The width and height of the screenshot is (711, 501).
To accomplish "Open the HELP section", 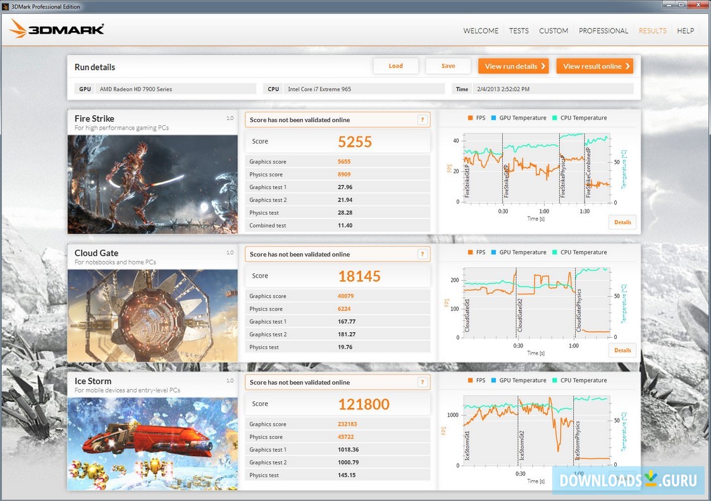I will coord(686,30).
